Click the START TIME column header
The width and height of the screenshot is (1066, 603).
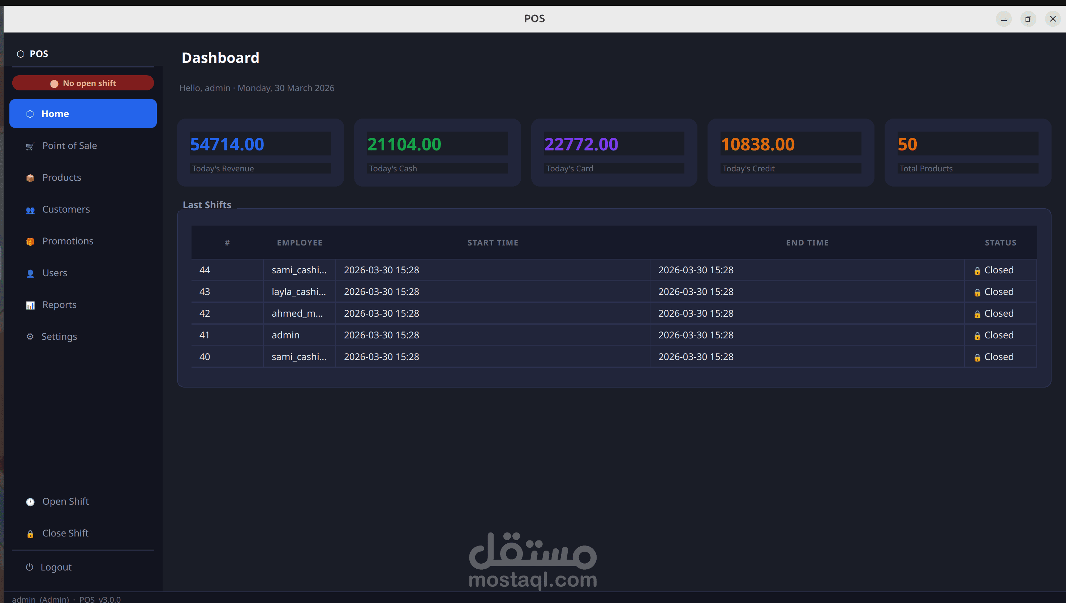[493, 243]
